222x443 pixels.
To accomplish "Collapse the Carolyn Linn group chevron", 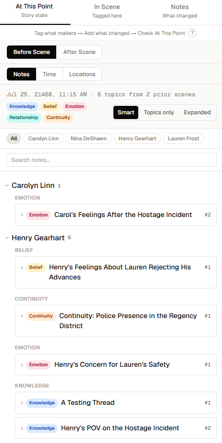I will point(7,186).
